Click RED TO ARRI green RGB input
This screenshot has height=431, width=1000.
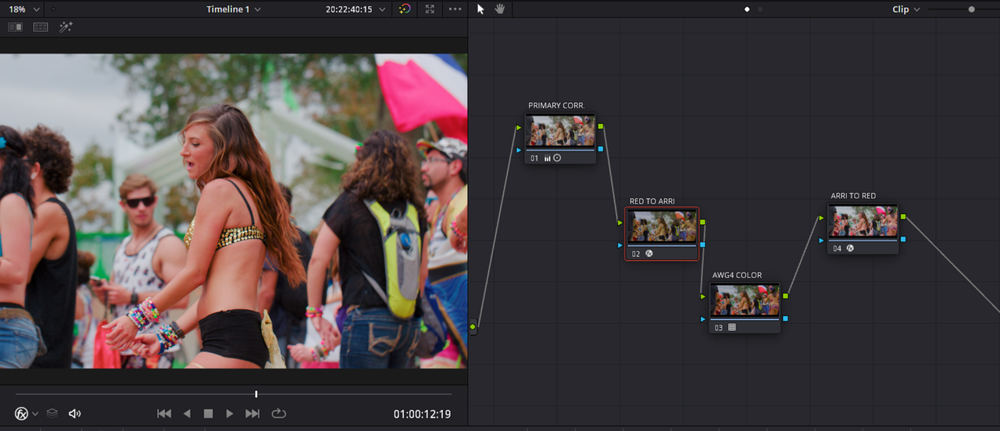pyautogui.click(x=620, y=223)
